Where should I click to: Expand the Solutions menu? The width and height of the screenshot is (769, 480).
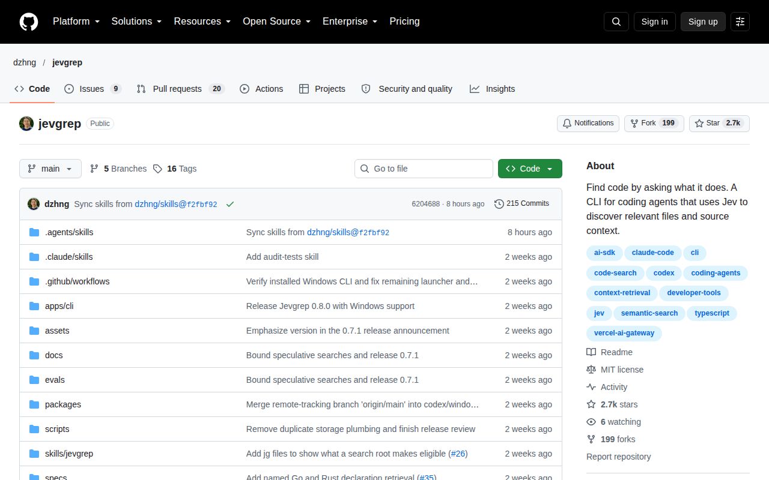point(136,22)
